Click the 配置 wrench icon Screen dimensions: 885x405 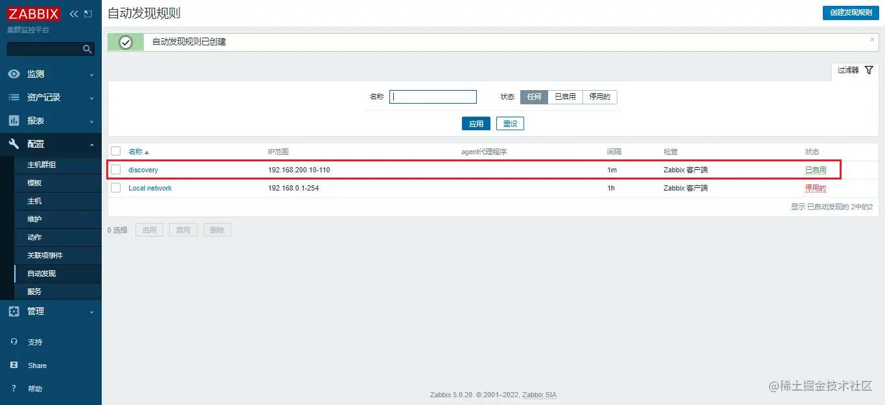pyautogui.click(x=14, y=144)
